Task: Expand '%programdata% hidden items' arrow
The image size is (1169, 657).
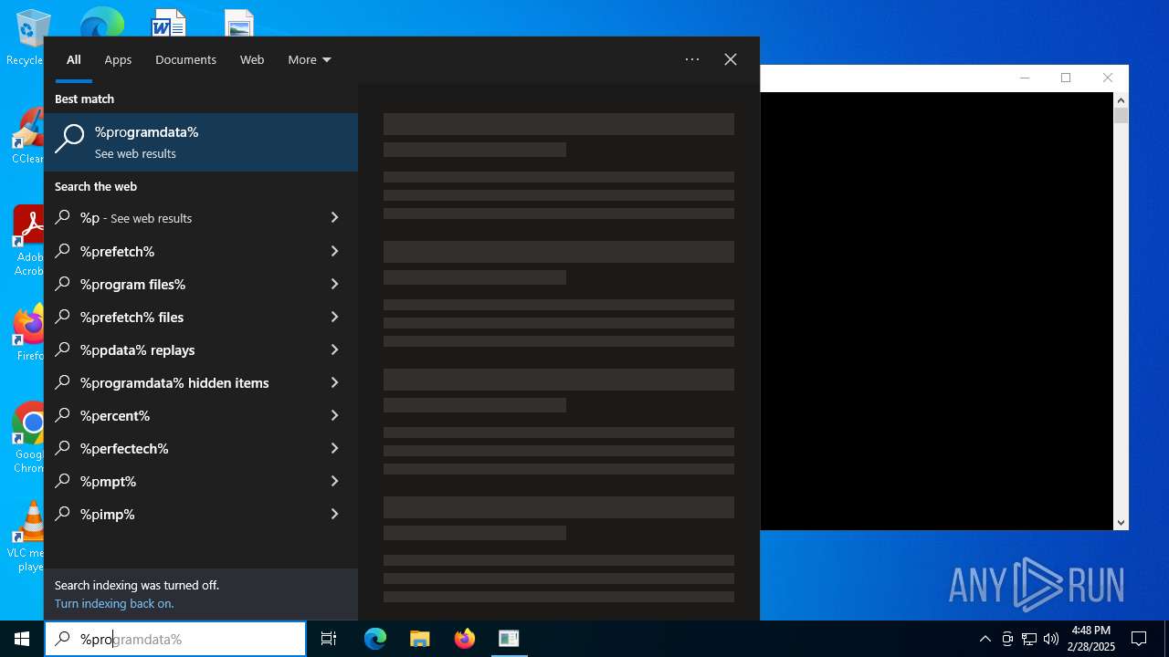Action: pyautogui.click(x=334, y=382)
